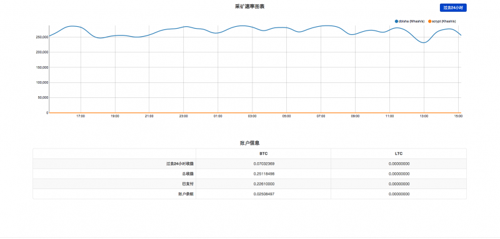Click the 03:00 x-axis label
The image size is (500, 239).
[x=252, y=117]
